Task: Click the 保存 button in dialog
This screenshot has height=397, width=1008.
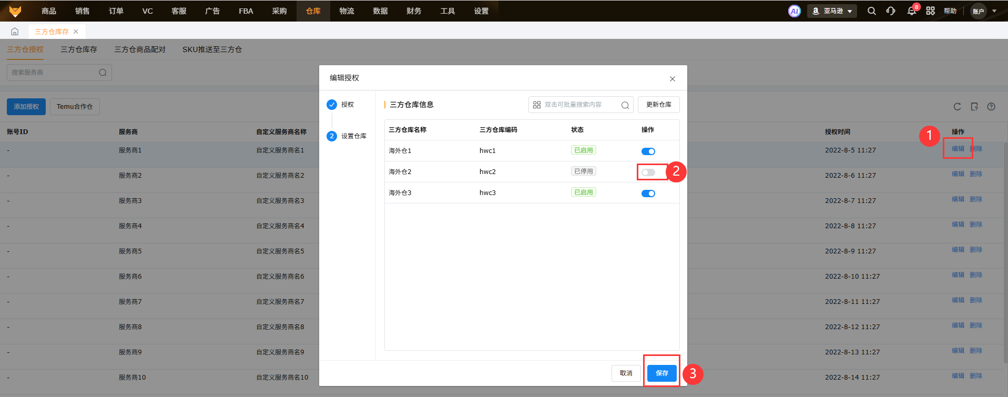Action: pyautogui.click(x=661, y=373)
